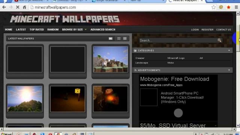Screen dimensions: 240x135
Task: Open the Random menu item
Action: (53, 30)
